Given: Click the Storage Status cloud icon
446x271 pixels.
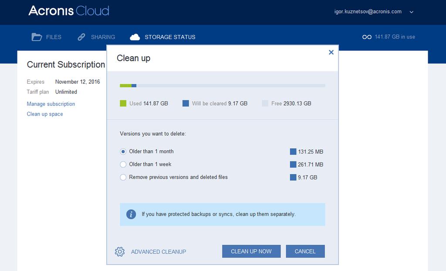Looking at the screenshot, I should coord(135,37).
